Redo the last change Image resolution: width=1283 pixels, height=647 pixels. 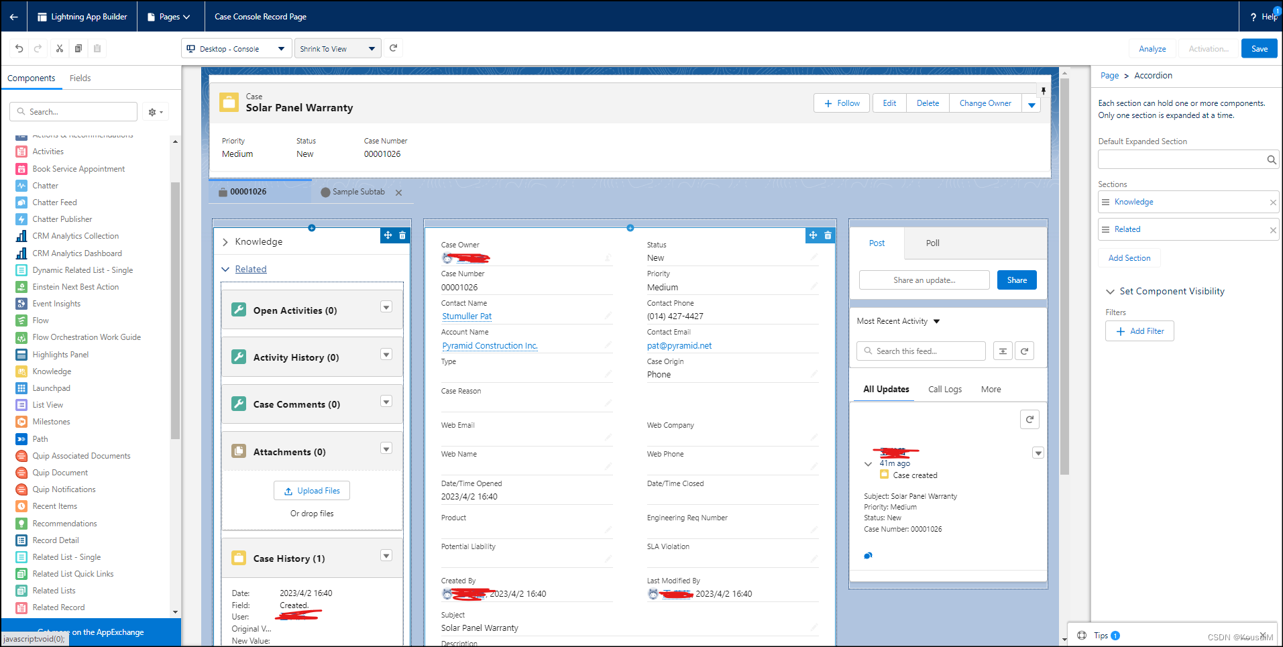(x=38, y=48)
